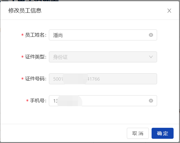180x143 pixels.
Task: Open the 证件类型 dropdown showing 身份证
Action: [x=103, y=57]
